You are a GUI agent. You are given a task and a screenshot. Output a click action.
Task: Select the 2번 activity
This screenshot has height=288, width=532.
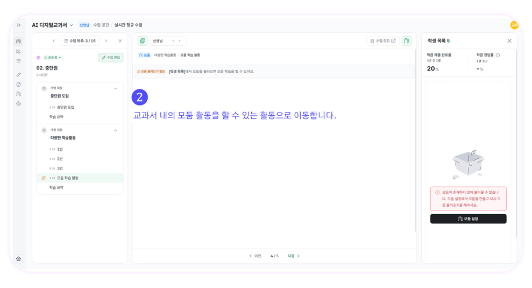tap(80, 159)
